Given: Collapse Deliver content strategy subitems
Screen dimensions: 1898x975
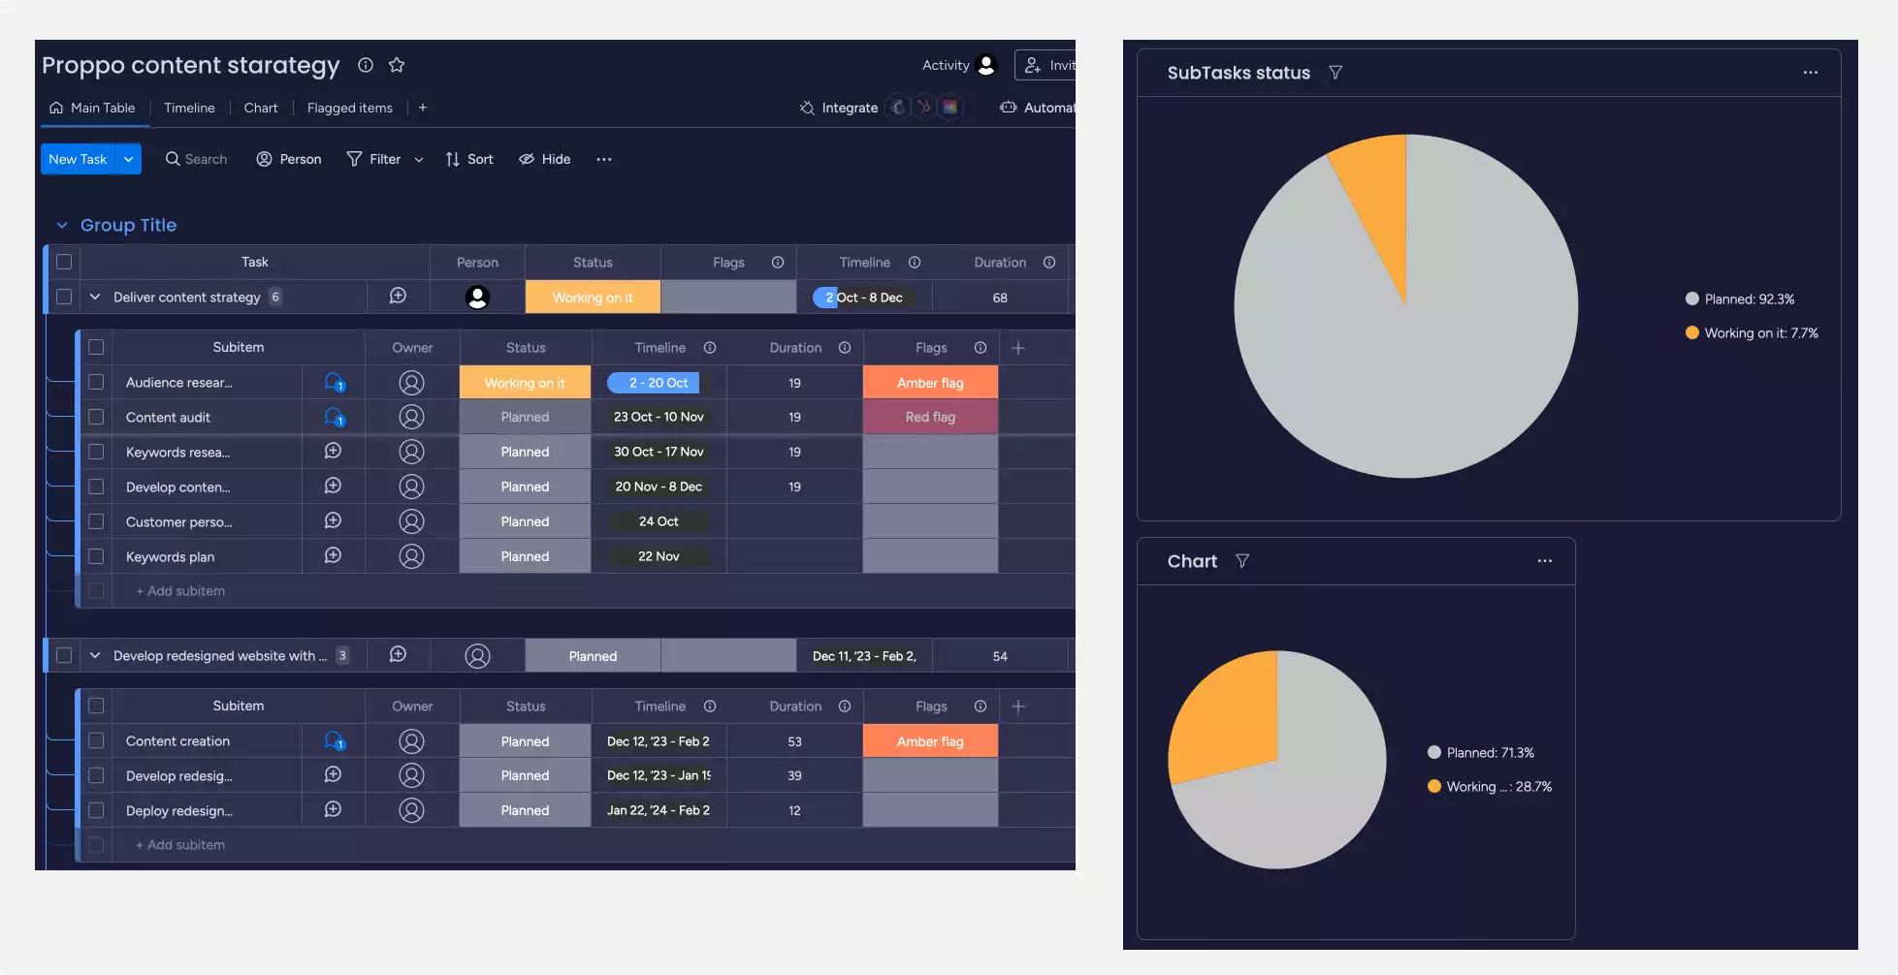Looking at the screenshot, I should (x=95, y=297).
